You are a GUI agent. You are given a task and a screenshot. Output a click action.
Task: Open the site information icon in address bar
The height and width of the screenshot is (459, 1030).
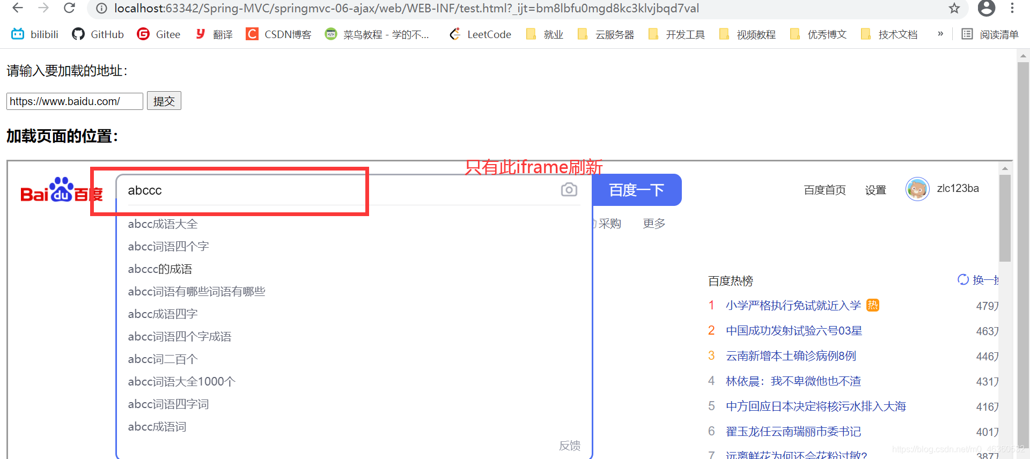tap(101, 9)
